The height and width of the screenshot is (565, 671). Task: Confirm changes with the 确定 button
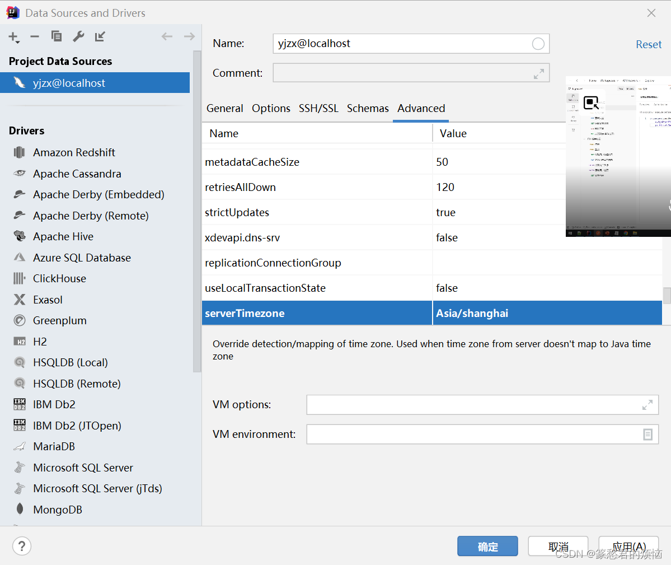pyautogui.click(x=487, y=546)
